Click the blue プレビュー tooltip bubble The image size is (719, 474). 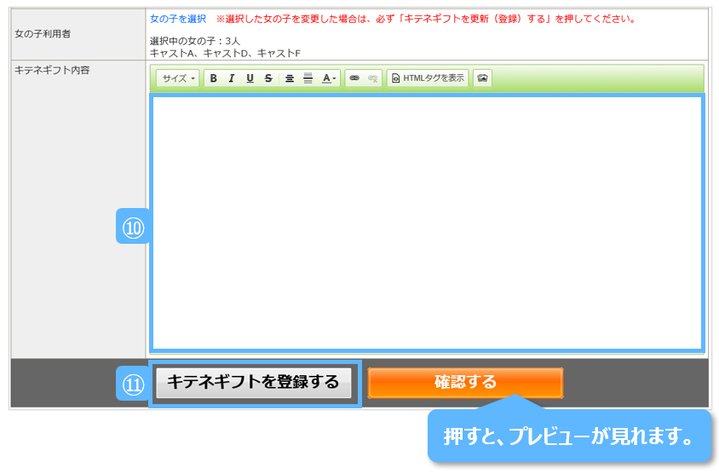(x=569, y=436)
